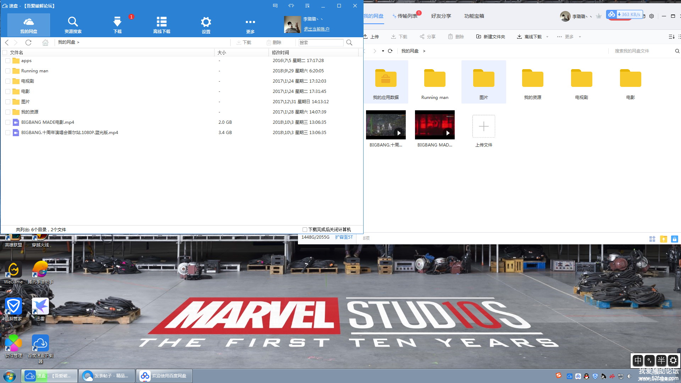The height and width of the screenshot is (383, 681).
Task: Tick the checkbox for 图片 folder row
Action: [8, 102]
